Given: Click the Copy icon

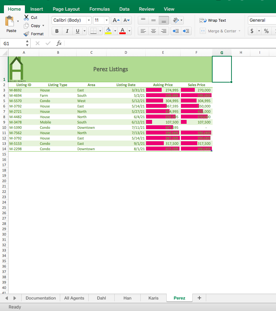Looking at the screenshot, I should (x=26, y=26).
